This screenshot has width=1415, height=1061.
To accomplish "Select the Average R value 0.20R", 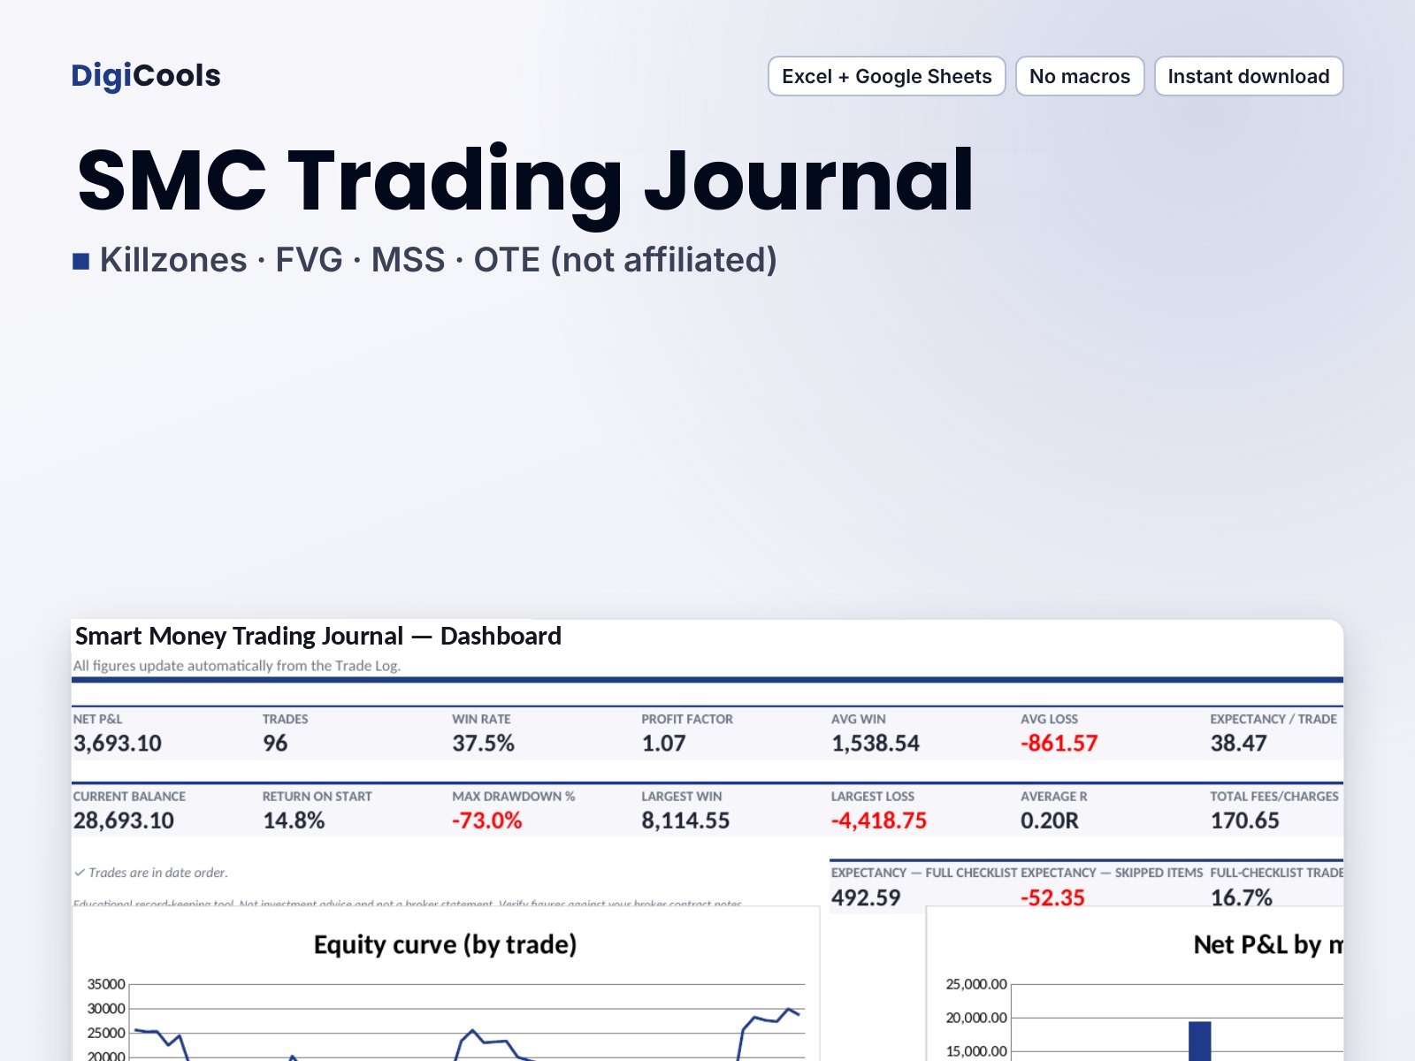I will tap(1050, 821).
